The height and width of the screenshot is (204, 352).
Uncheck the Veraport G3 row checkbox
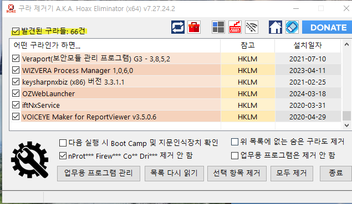(x=16, y=59)
